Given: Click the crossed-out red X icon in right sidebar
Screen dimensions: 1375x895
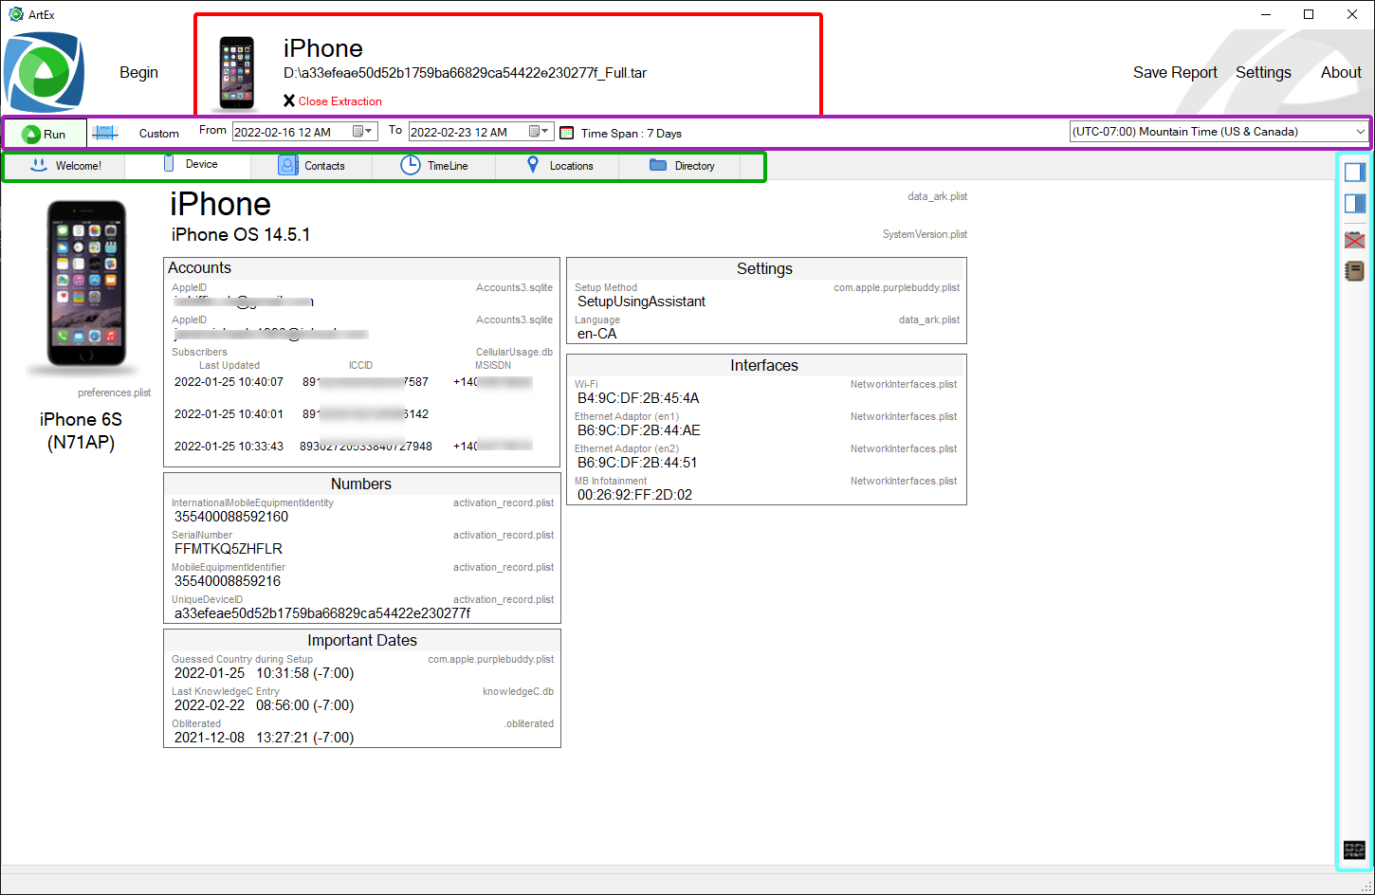Looking at the screenshot, I should click(x=1355, y=240).
